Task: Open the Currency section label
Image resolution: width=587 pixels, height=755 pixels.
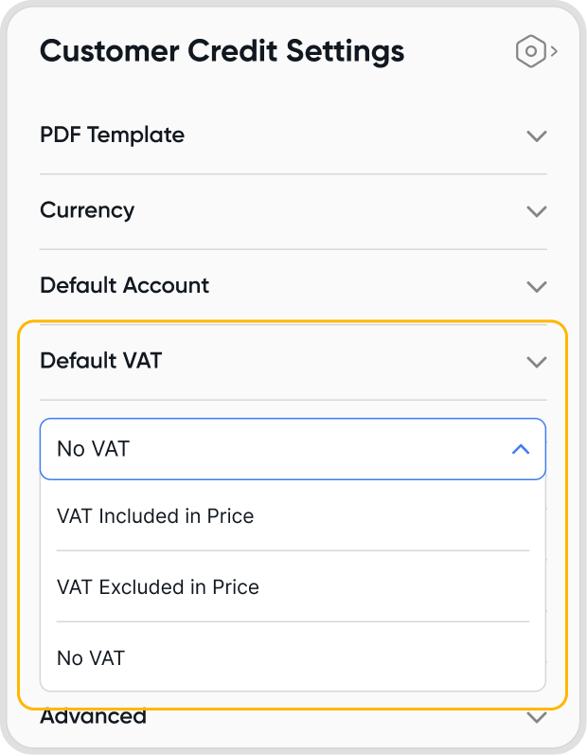Action: 87,210
